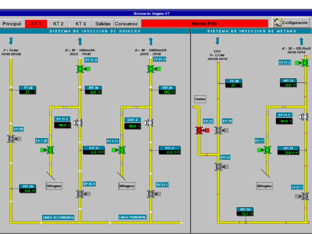312x234 pixels.
Task: Click the EV 31.3 tag label
Action: [x=91, y=60]
